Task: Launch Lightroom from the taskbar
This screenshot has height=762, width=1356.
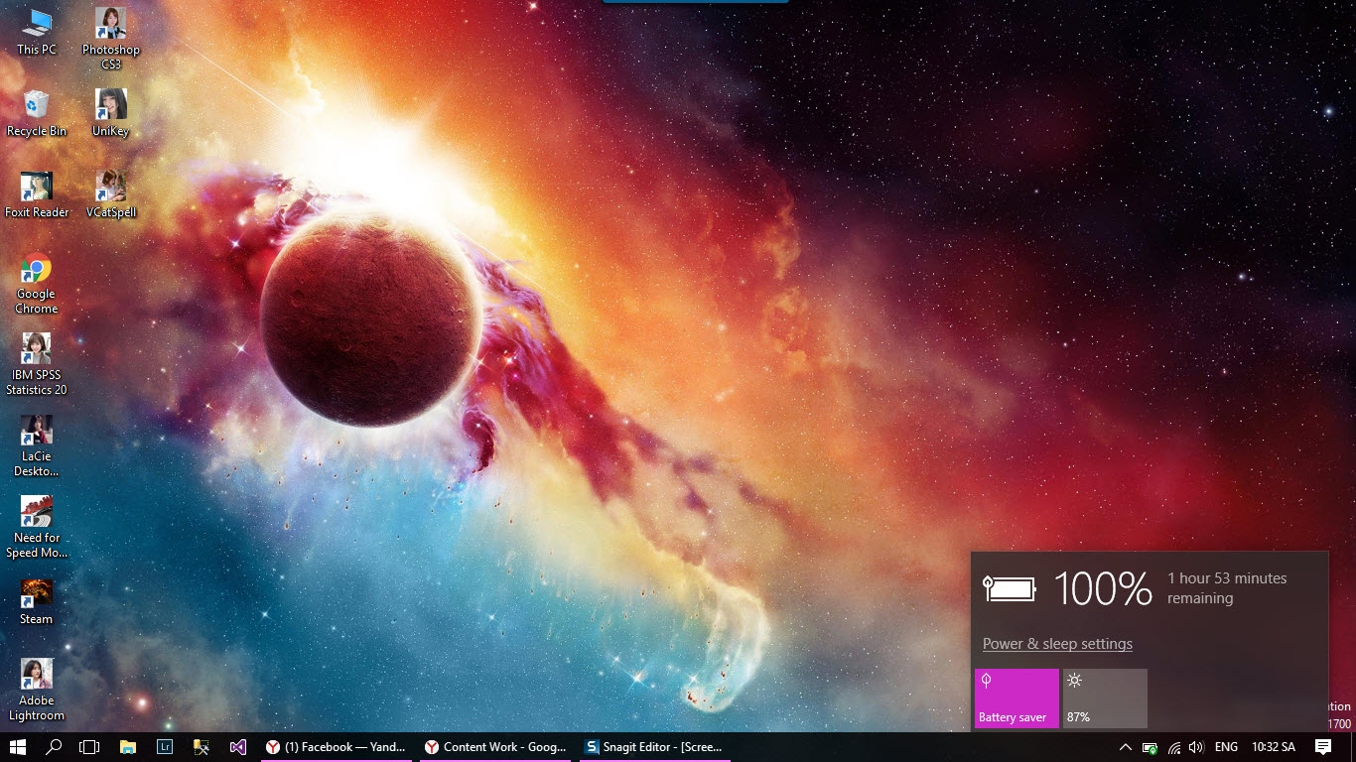Action: point(165,747)
